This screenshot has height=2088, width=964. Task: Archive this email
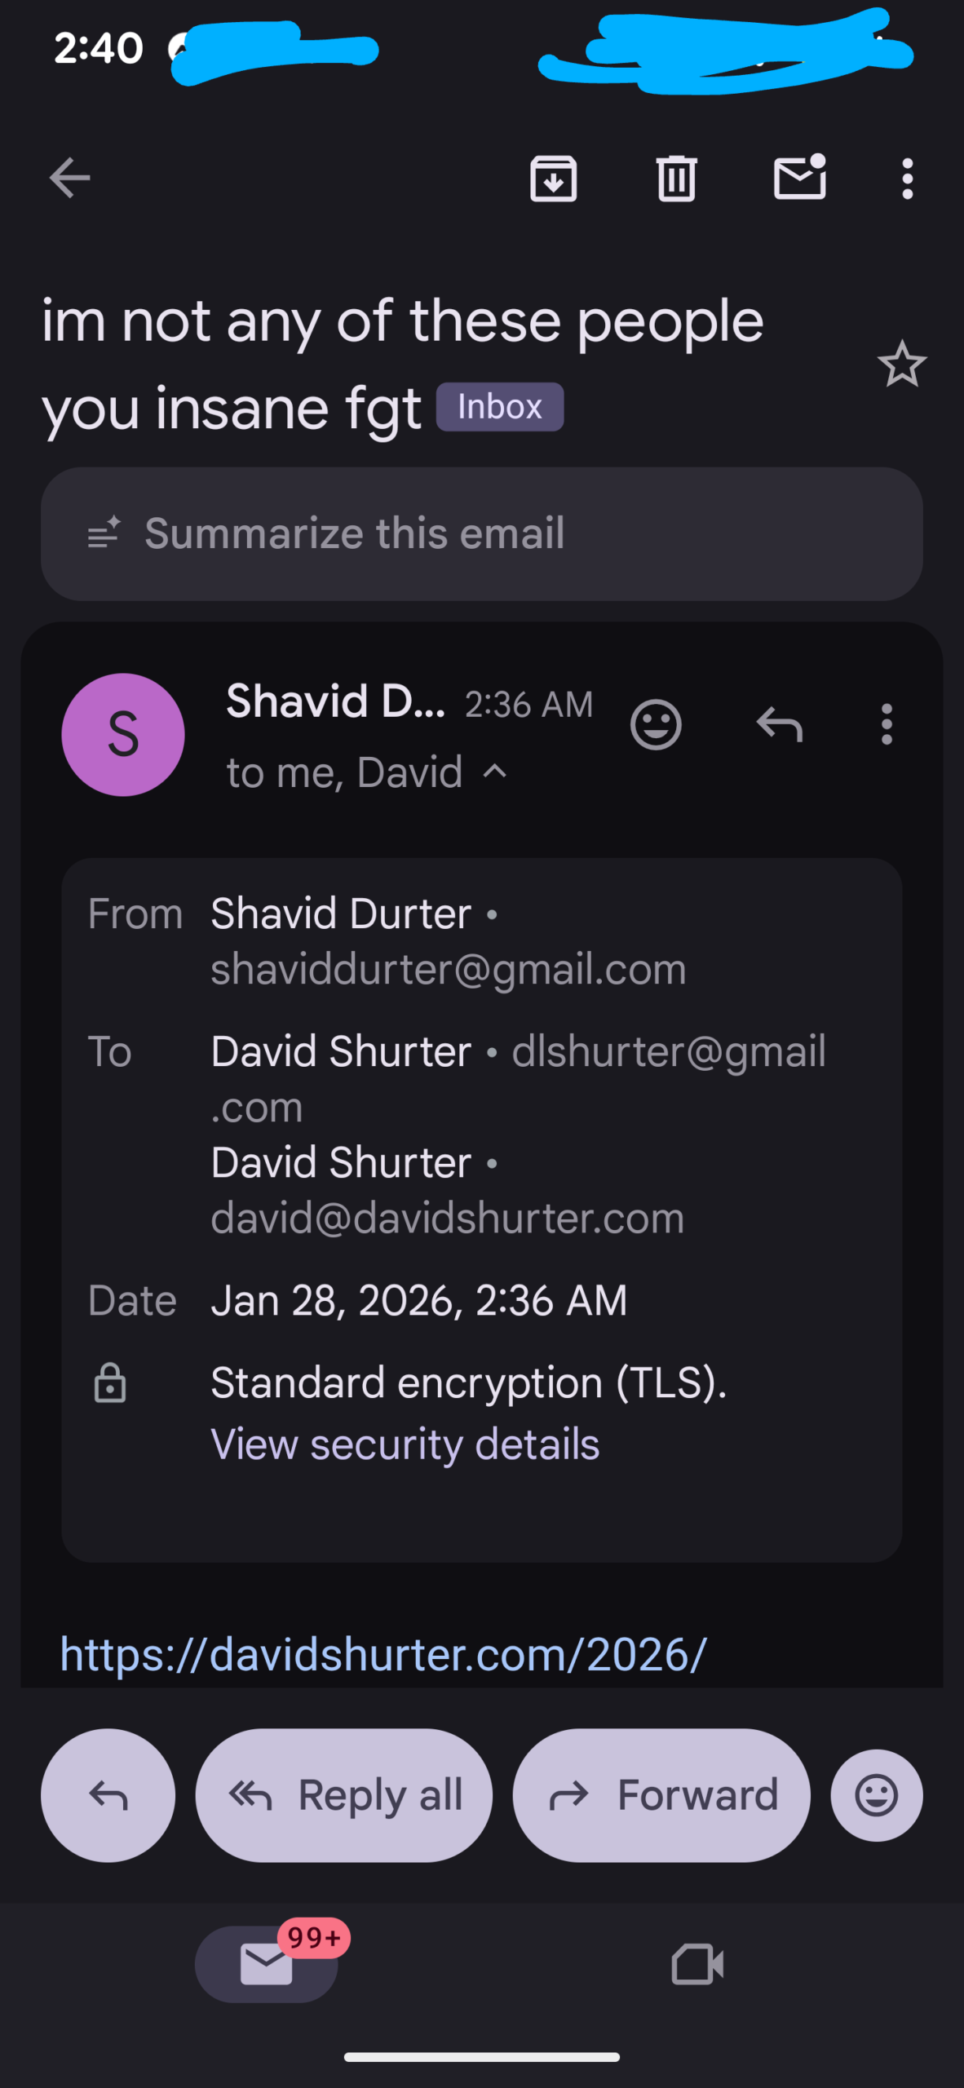click(554, 178)
